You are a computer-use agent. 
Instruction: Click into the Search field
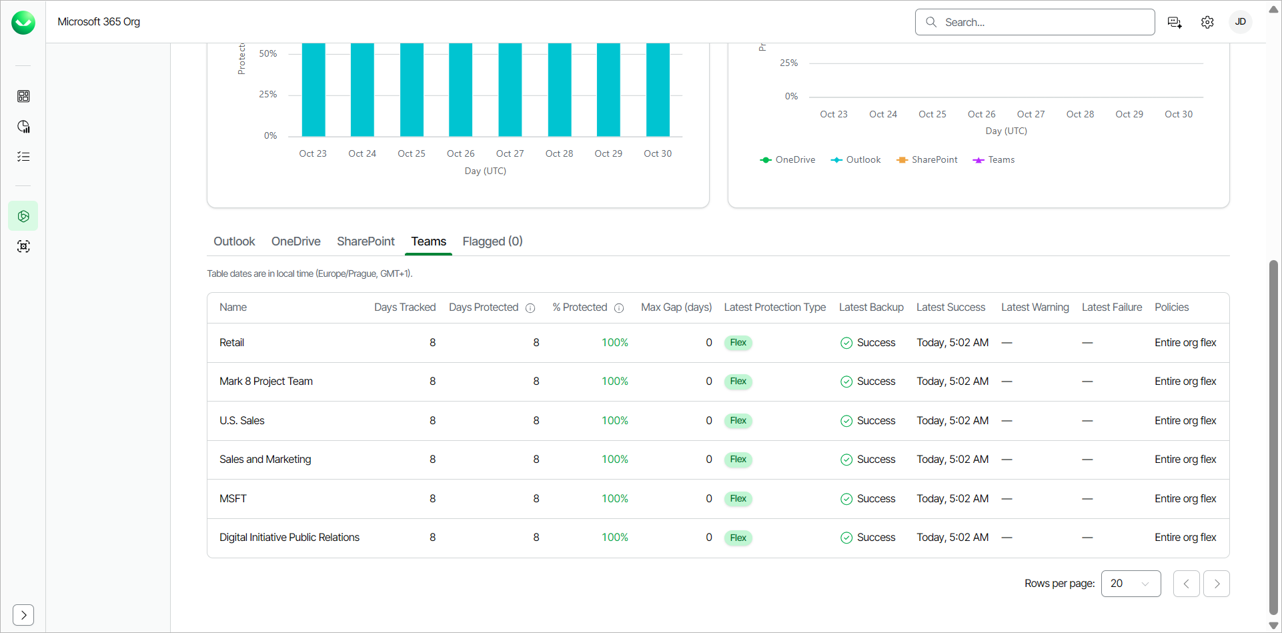[x=1035, y=22]
